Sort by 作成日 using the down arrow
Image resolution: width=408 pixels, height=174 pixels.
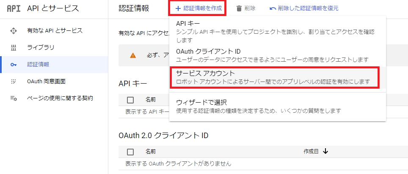click(x=325, y=152)
